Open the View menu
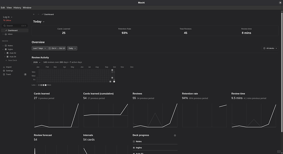Screen dimensions: 283x154 (x=9, y=7)
